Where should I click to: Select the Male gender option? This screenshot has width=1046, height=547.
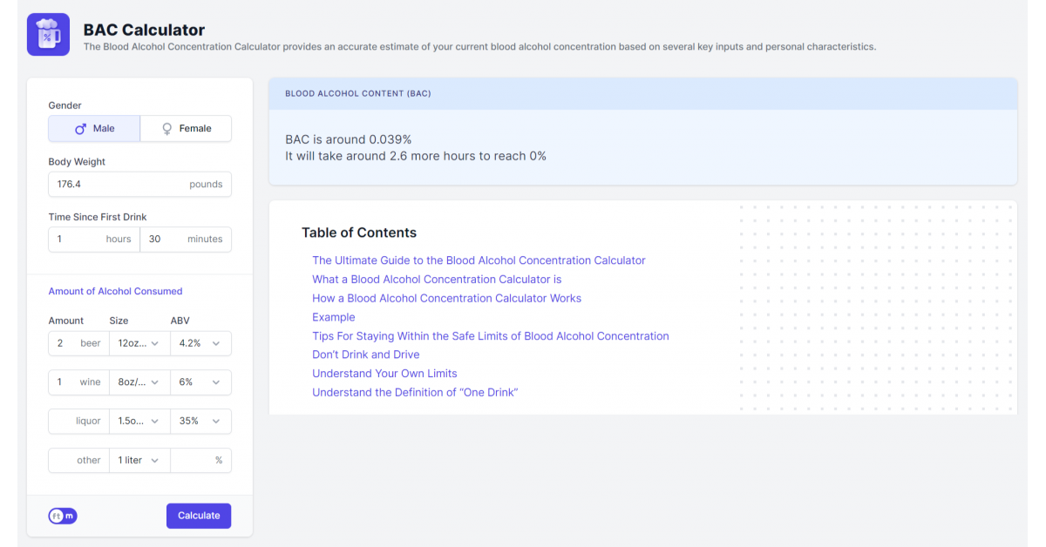pyautogui.click(x=94, y=129)
